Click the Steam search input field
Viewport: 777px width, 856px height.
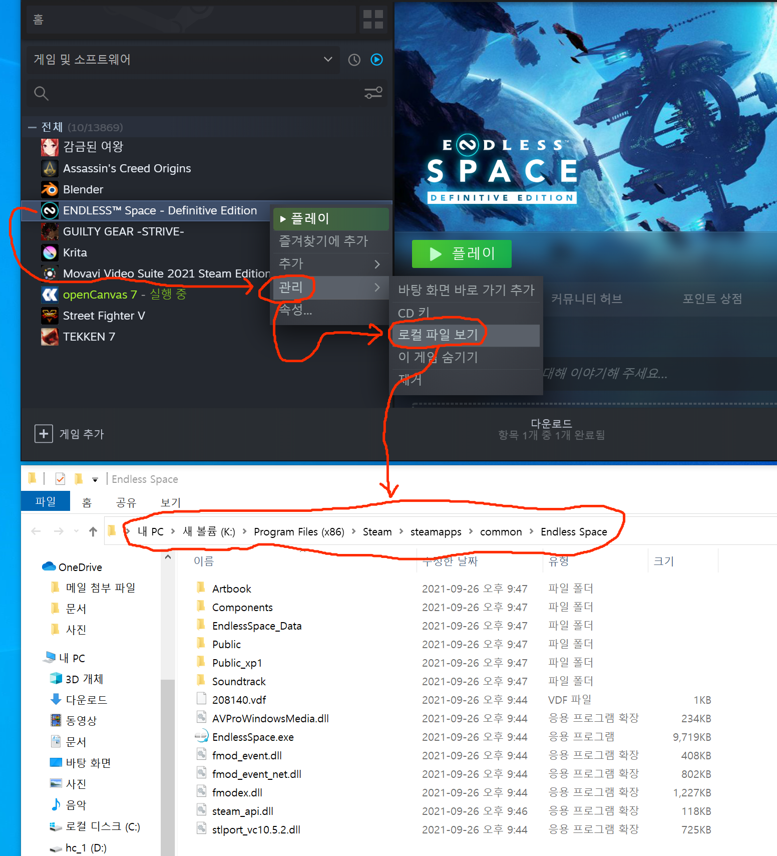(x=207, y=93)
